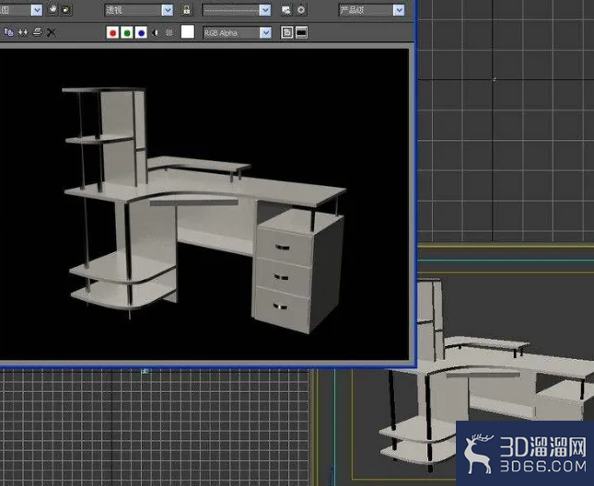594x486 pixels.
Task: Toggle the UI overlay icon
Action: coord(286,32)
